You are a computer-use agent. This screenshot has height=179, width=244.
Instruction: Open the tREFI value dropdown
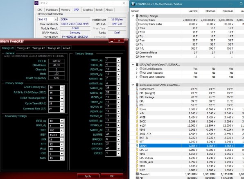62,135
